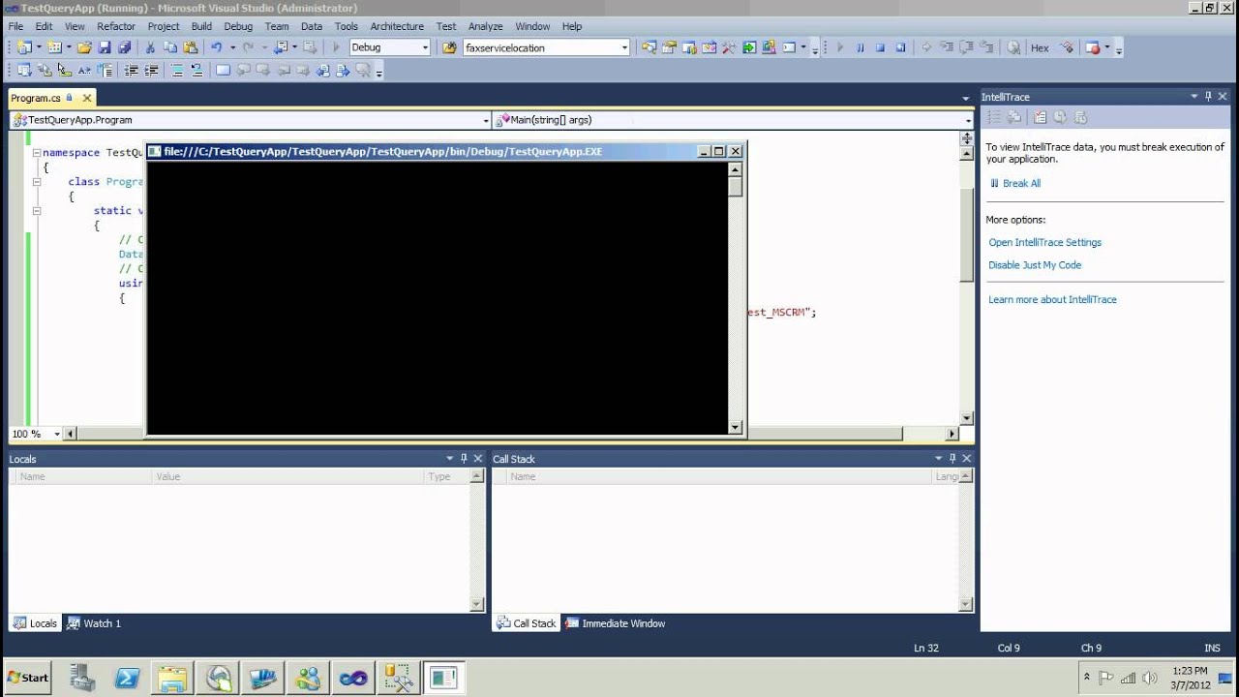The height and width of the screenshot is (697, 1239).
Task: Click Open IntelliTrace Settings link
Action: [x=1044, y=242]
